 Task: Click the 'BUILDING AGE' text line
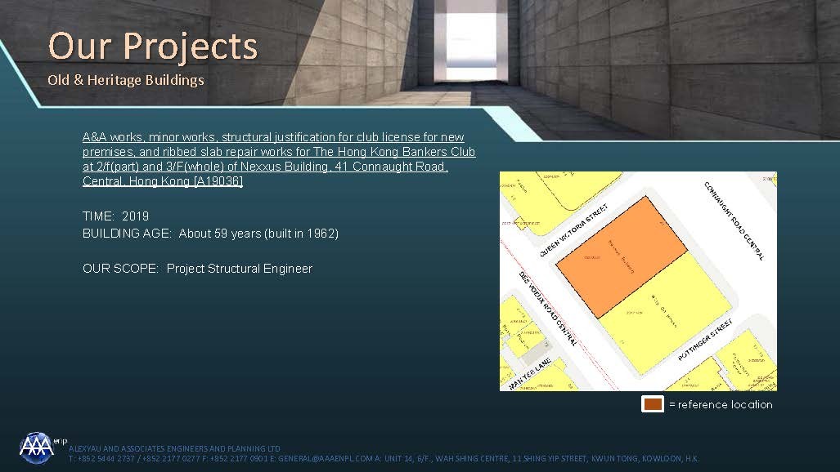tap(210, 234)
